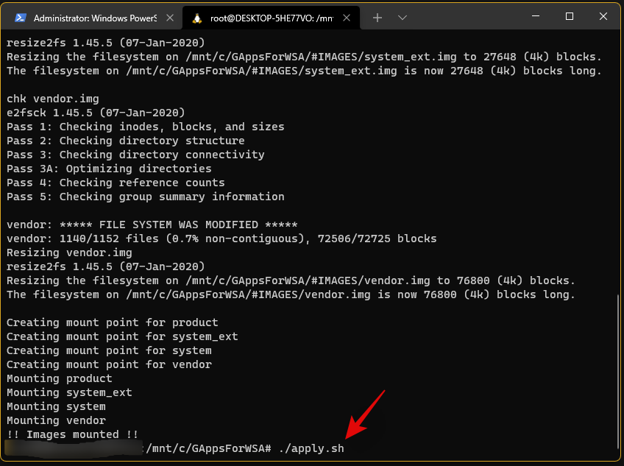Click the 'Creating mount point for product' line
This screenshot has height=466, width=624.
coord(112,322)
